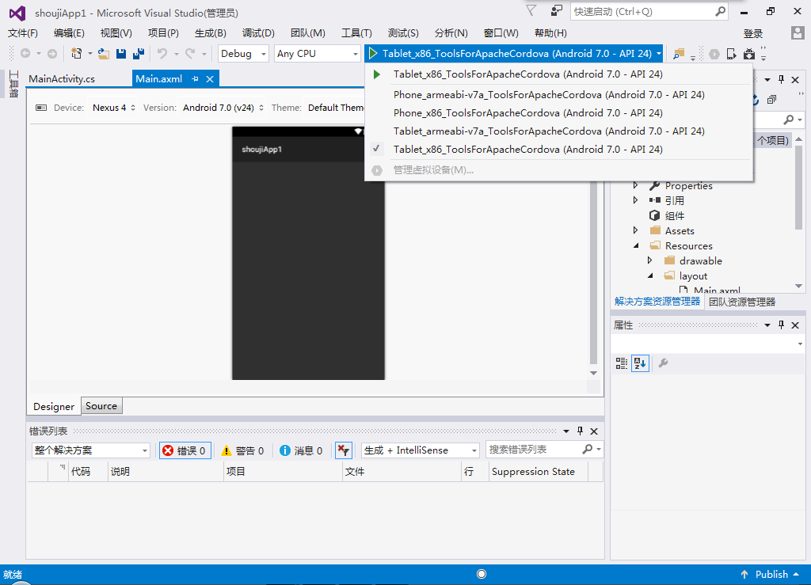This screenshot has height=585, width=811.
Task: Click the Navigate Backward arrow icon
Action: (x=25, y=53)
